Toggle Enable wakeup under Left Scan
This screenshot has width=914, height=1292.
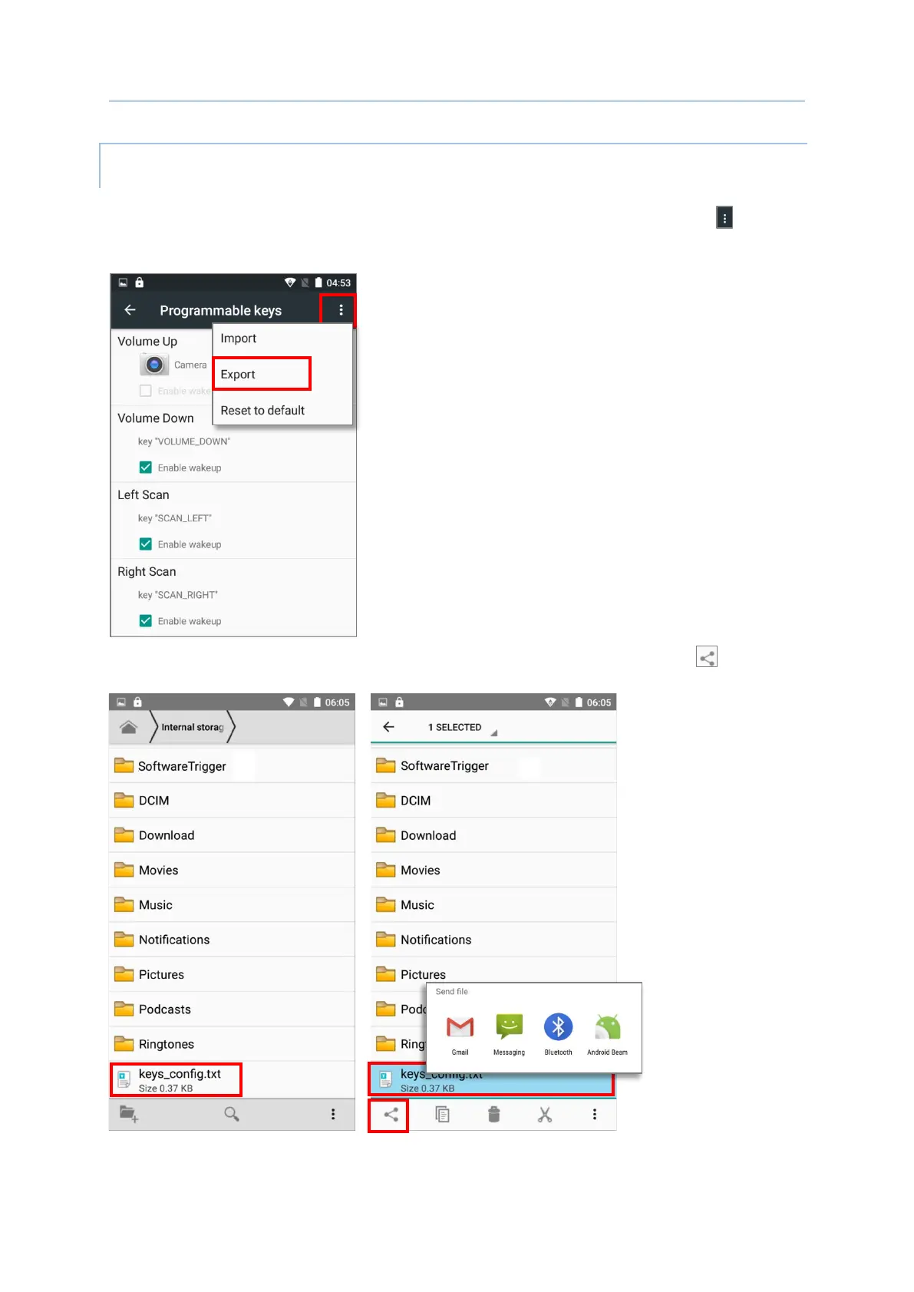146,544
